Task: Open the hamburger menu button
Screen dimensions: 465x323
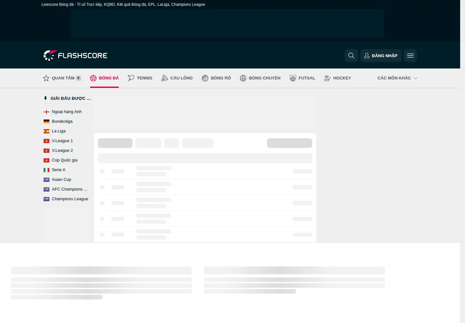Action: point(410,56)
